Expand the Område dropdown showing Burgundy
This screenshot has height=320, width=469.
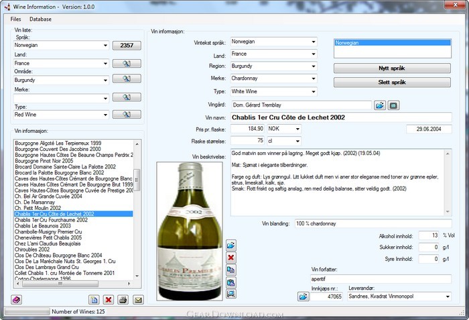tap(105, 81)
